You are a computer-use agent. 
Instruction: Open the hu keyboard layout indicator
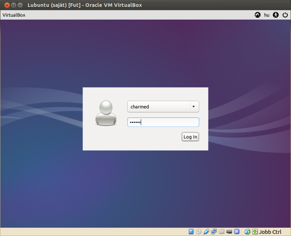coord(267,15)
